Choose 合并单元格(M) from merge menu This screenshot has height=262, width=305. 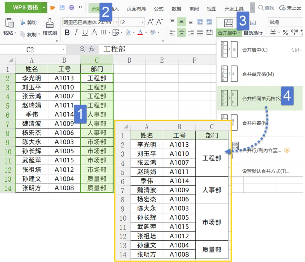260,74
